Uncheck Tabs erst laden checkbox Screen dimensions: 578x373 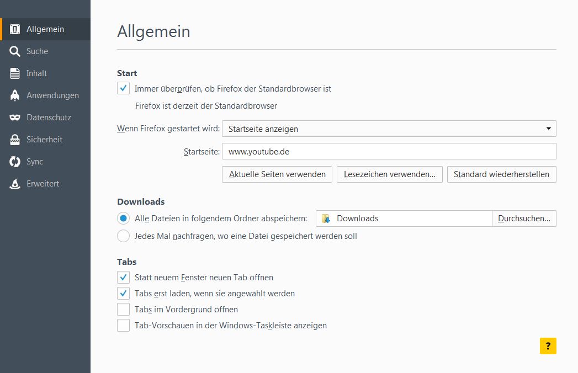[x=124, y=294]
